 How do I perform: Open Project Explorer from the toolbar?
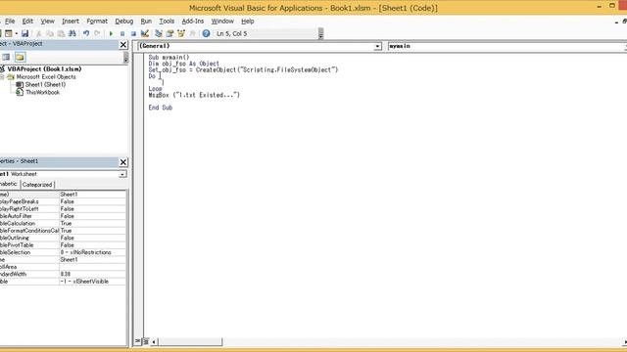point(159,34)
